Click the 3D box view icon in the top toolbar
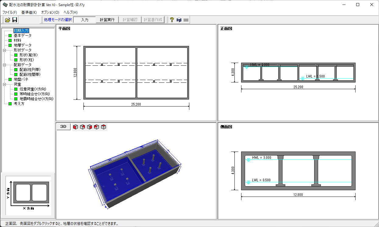 [179, 20]
